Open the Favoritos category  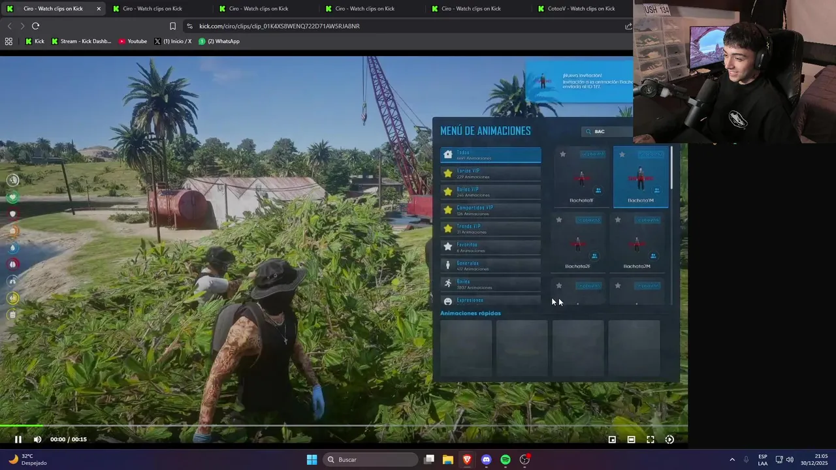pyautogui.click(x=490, y=247)
